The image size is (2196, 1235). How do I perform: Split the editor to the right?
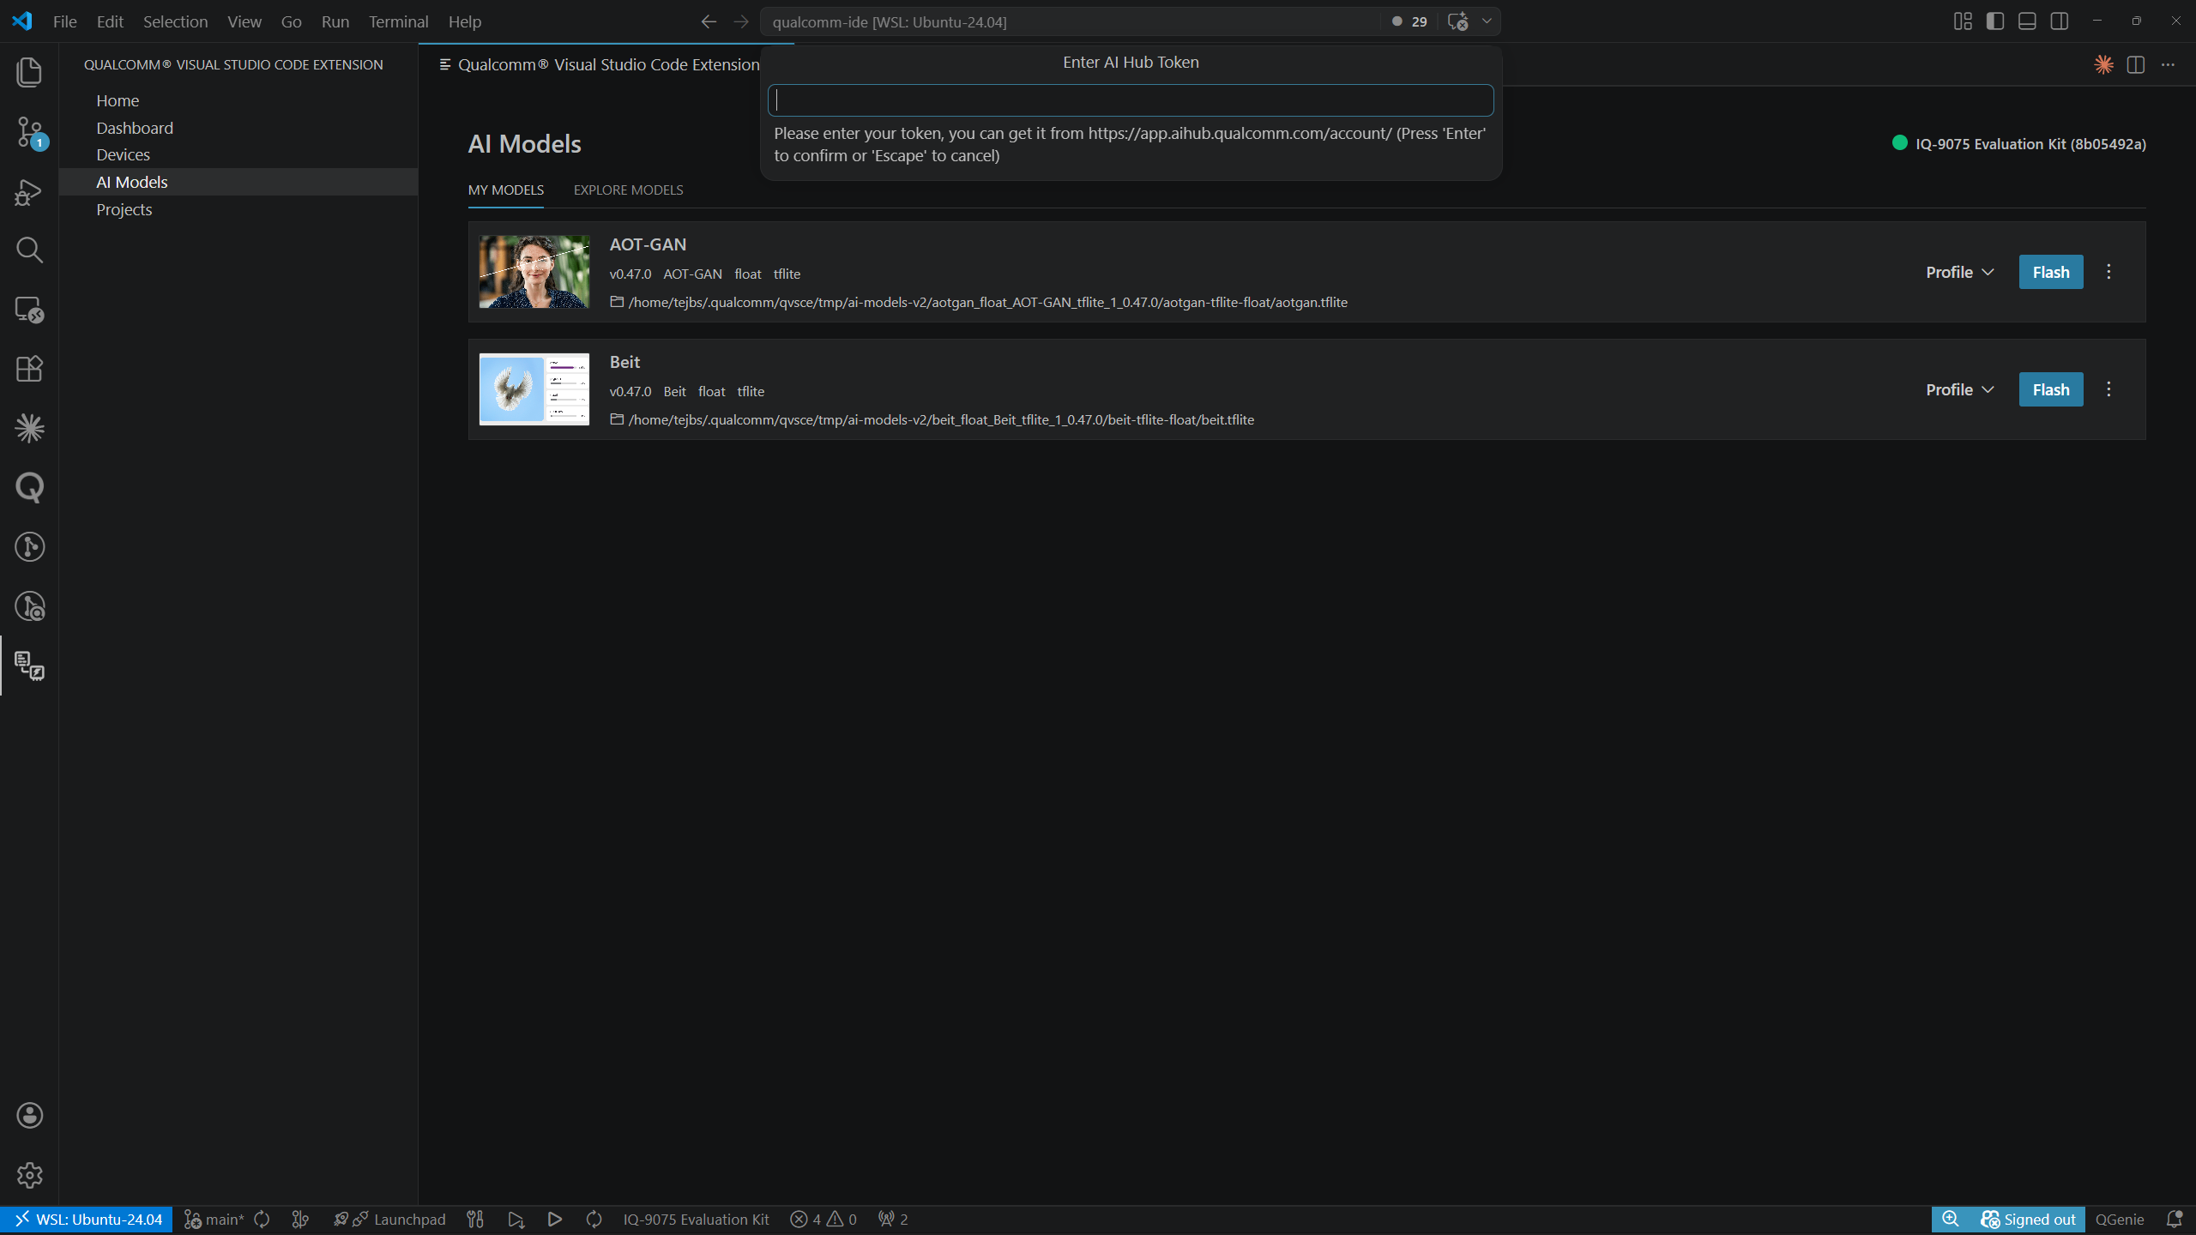tap(2136, 64)
